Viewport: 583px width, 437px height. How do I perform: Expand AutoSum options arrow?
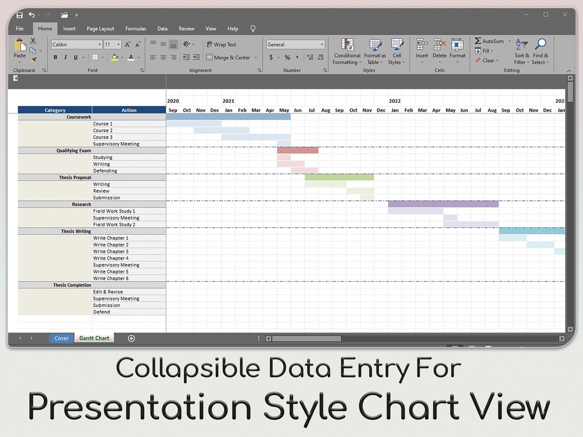pos(509,41)
